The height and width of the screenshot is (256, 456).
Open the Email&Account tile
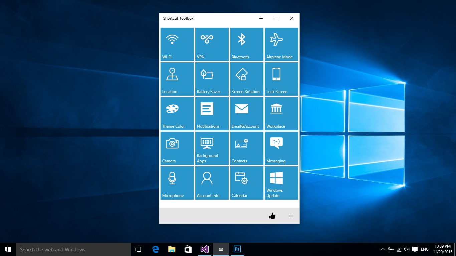tap(247, 114)
